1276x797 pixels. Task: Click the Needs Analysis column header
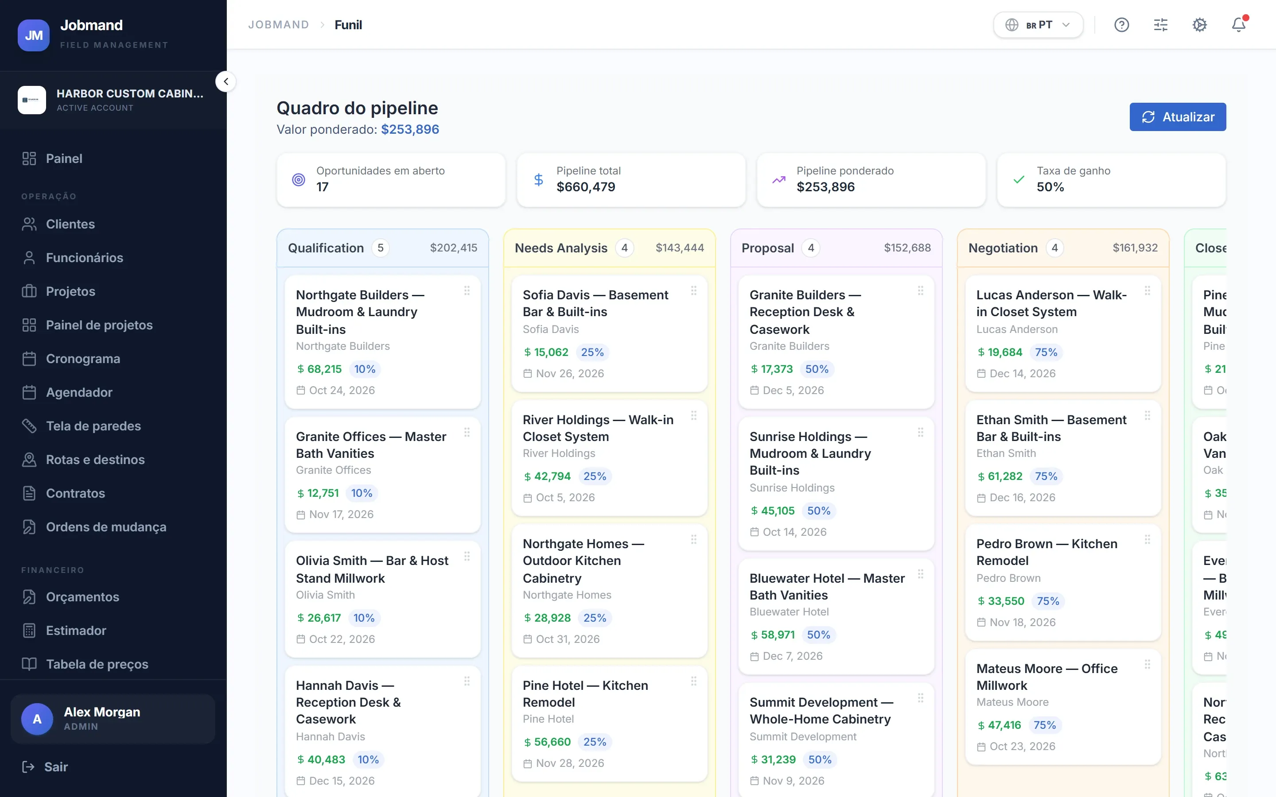(x=610, y=248)
